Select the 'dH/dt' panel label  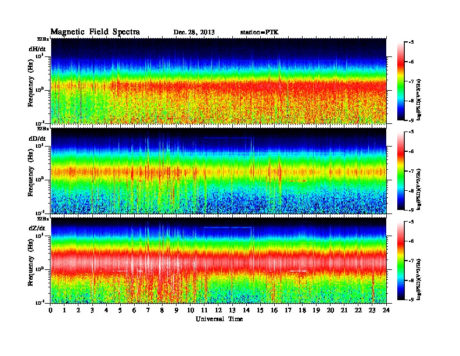coord(37,49)
